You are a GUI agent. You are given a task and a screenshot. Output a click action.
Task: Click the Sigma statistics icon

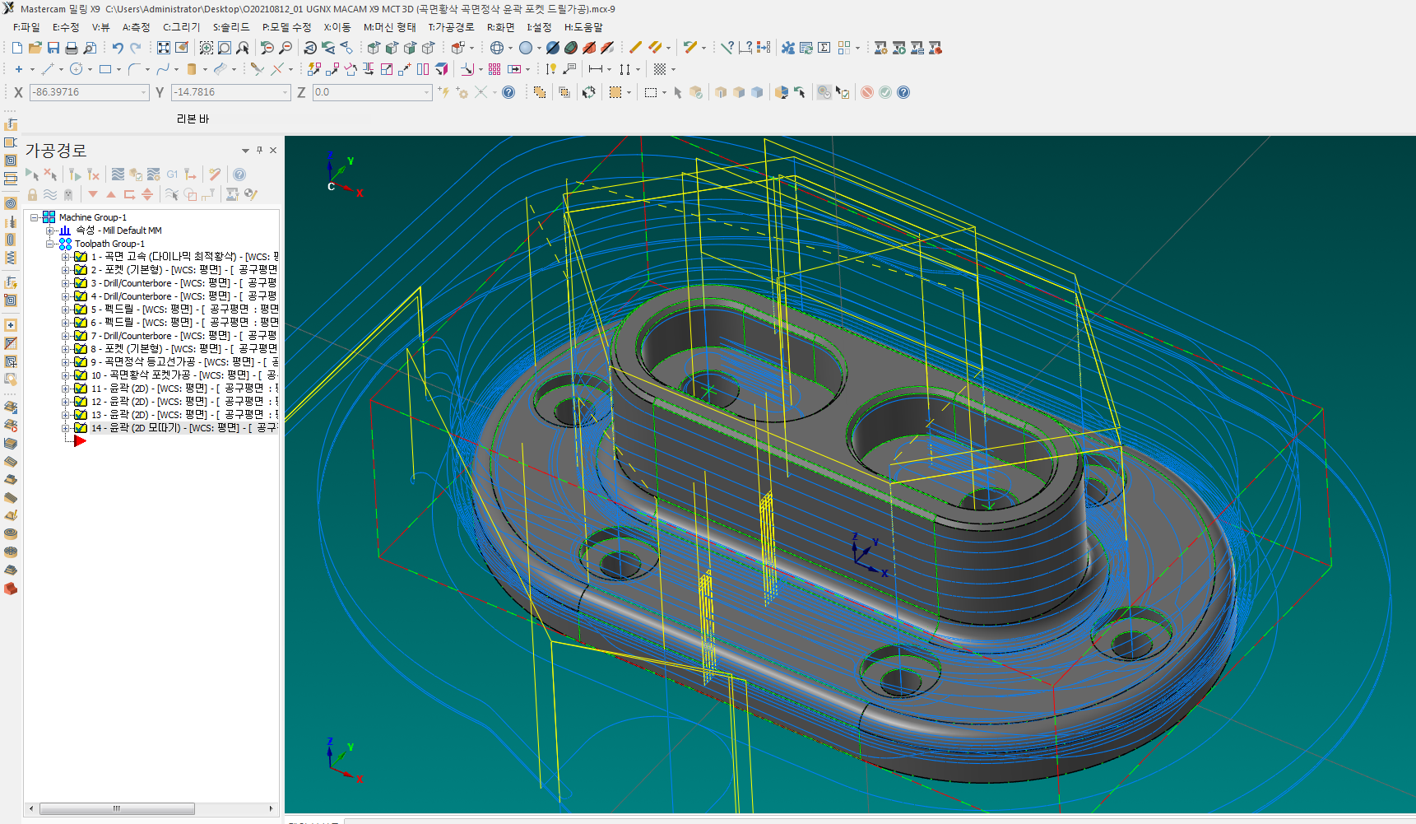pyautogui.click(x=824, y=48)
